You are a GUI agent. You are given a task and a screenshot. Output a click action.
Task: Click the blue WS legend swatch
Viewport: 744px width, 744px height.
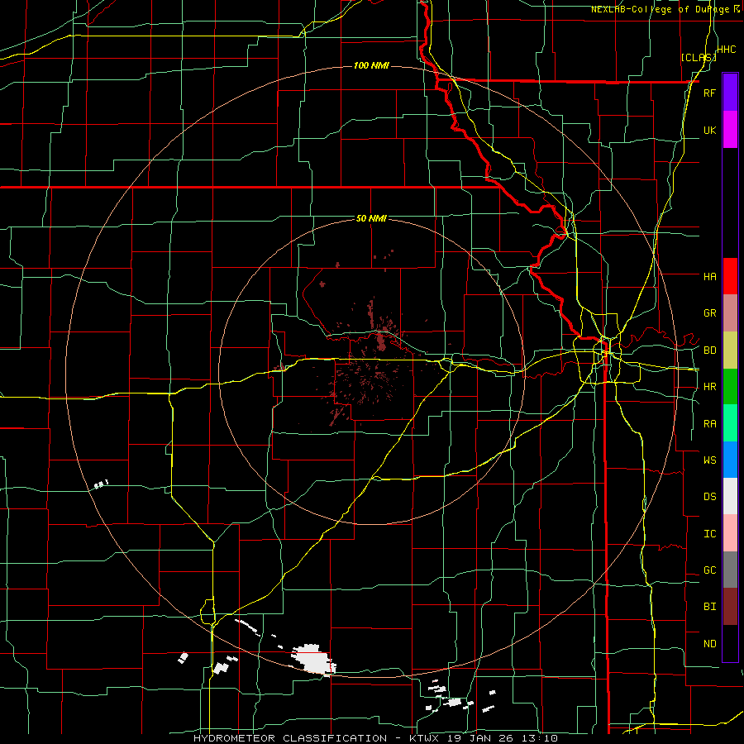coord(730,460)
